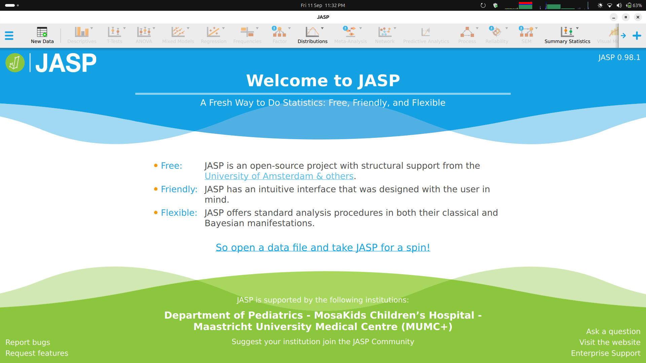Open the system clock showing 11:32 PM
646x363 pixels.
pyautogui.click(x=323, y=5)
